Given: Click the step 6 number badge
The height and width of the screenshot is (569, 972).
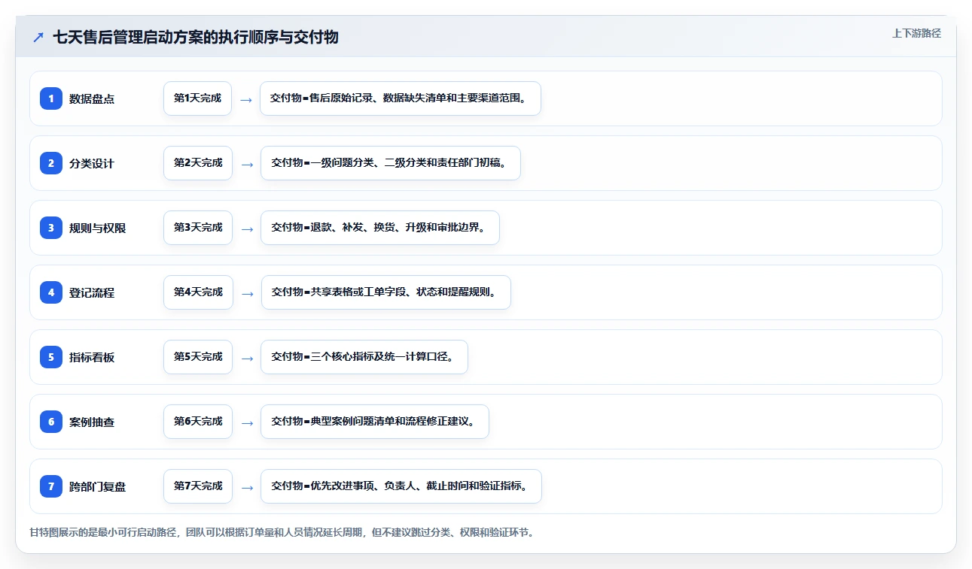Looking at the screenshot, I should 51,422.
